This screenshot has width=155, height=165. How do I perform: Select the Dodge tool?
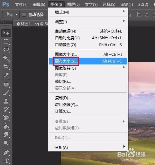tap(6, 143)
